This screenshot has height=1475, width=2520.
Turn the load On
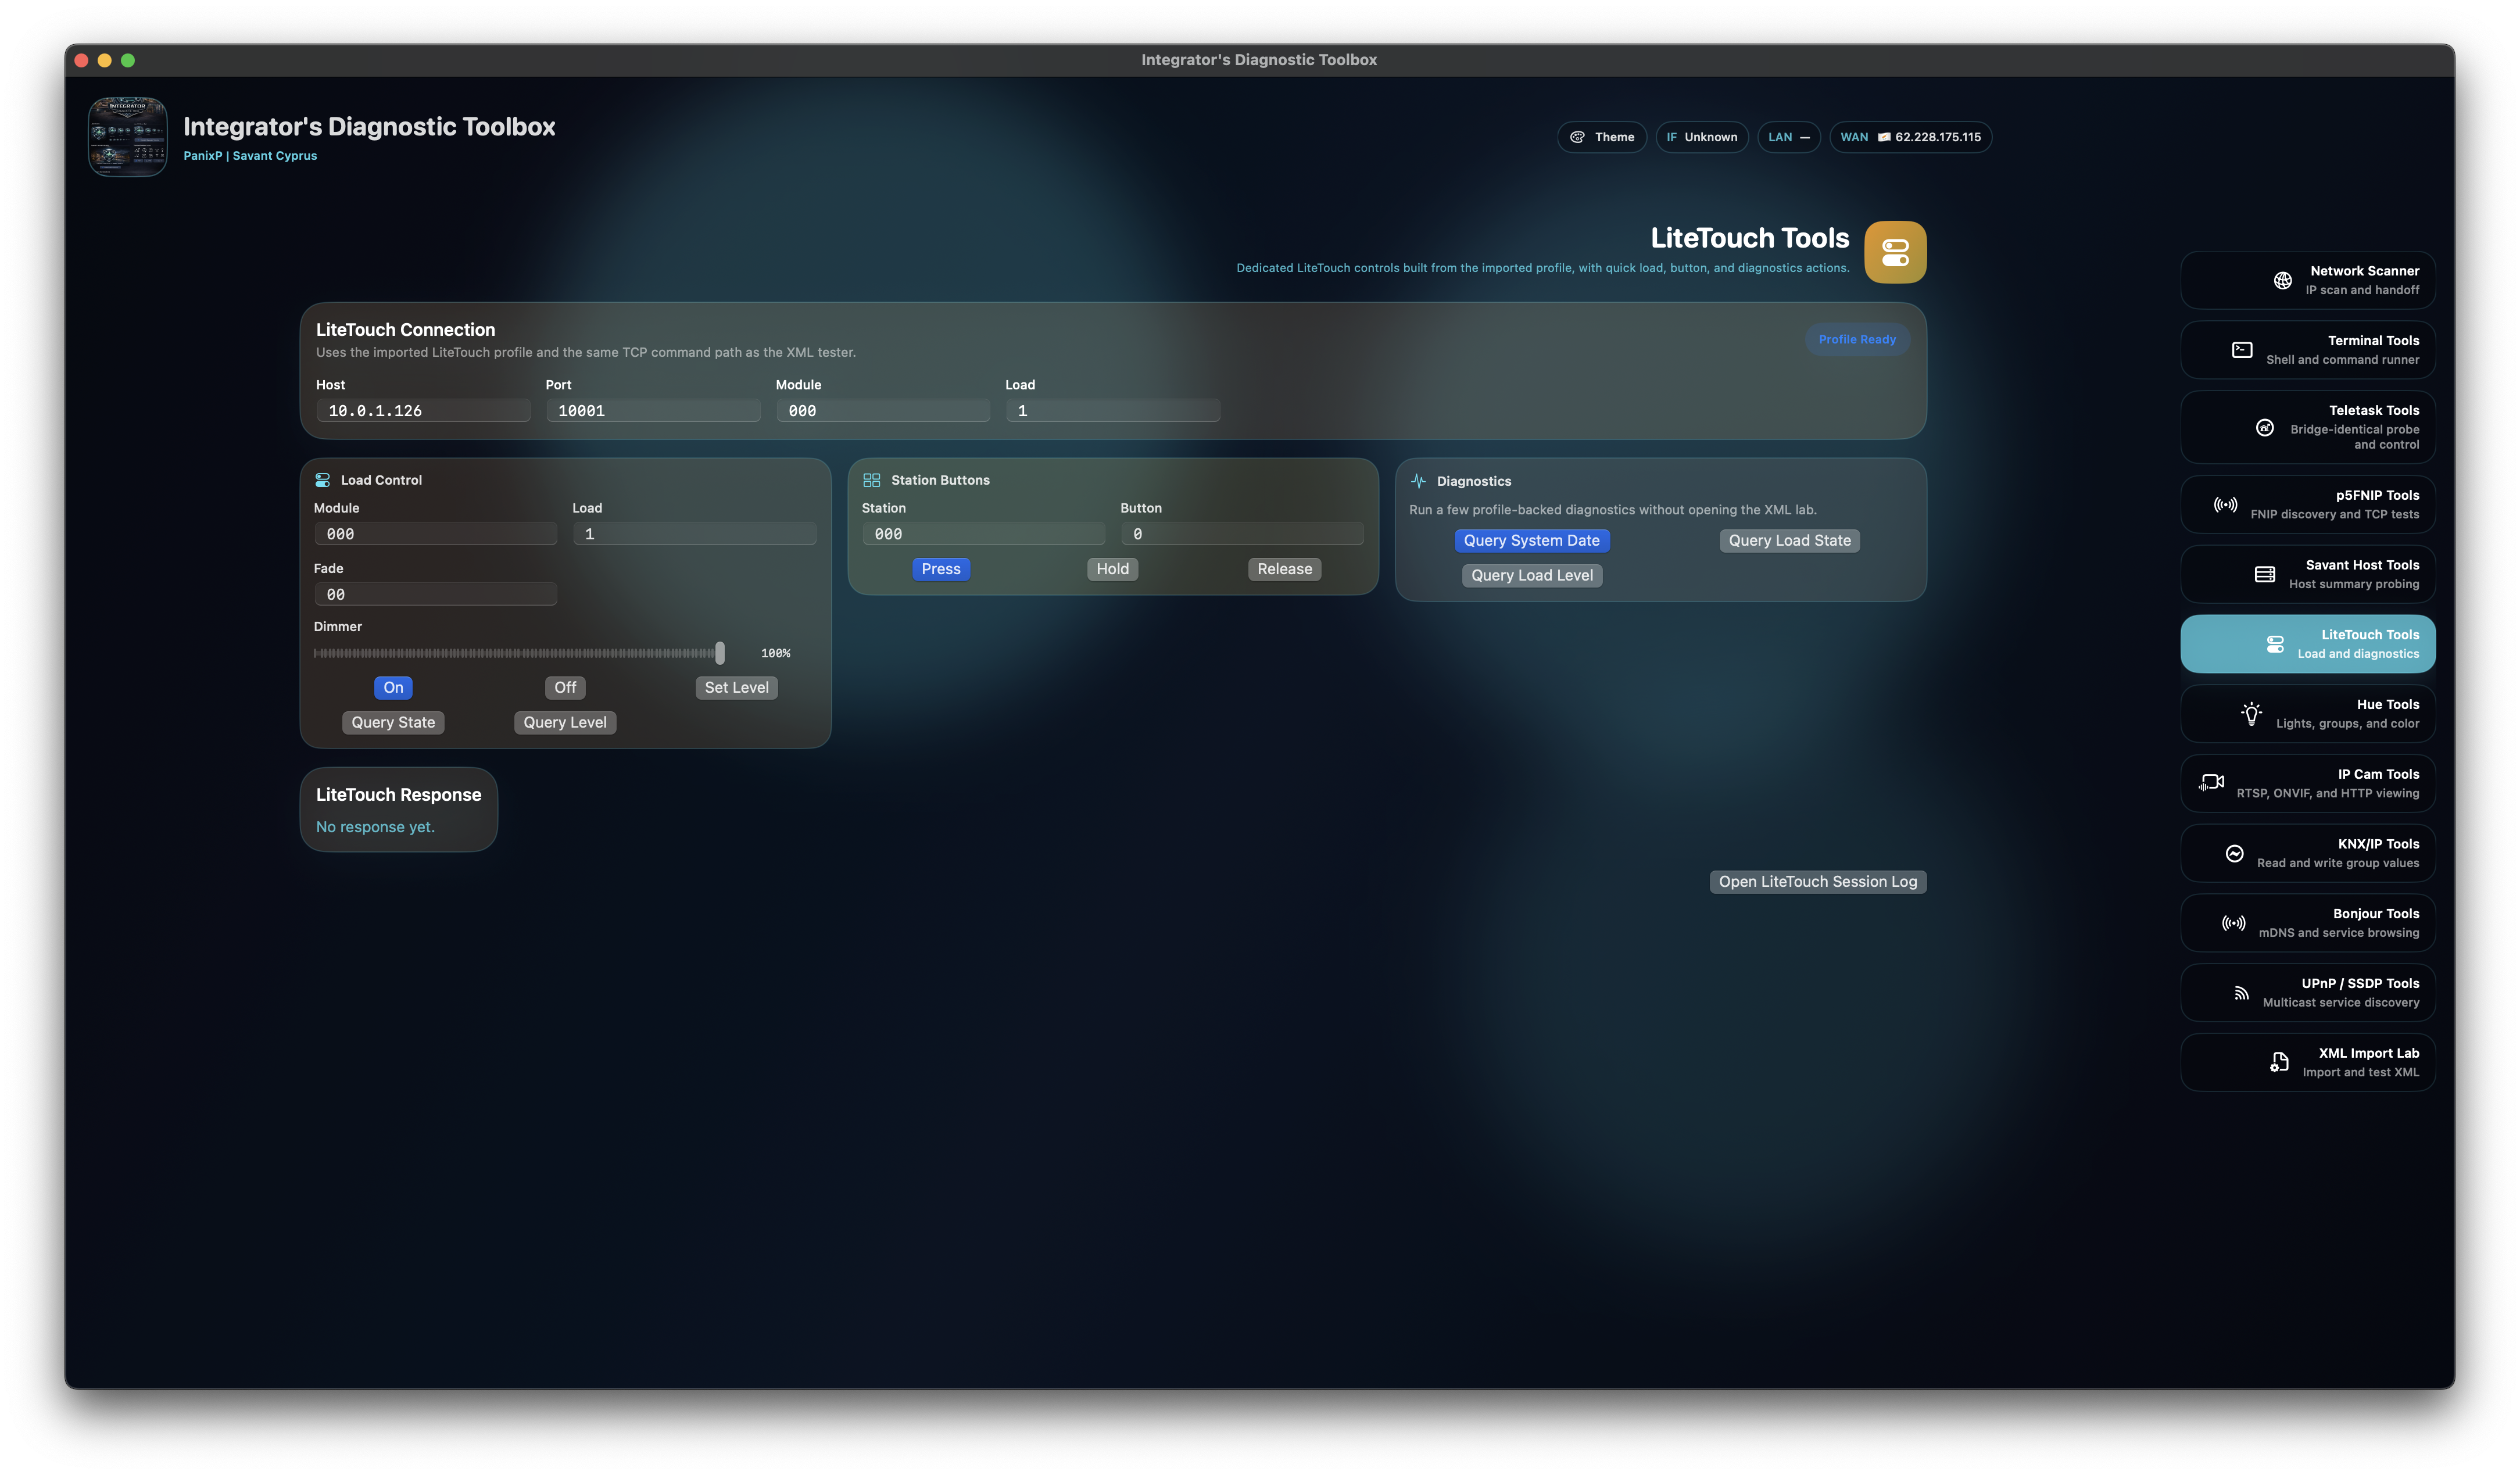[393, 688]
